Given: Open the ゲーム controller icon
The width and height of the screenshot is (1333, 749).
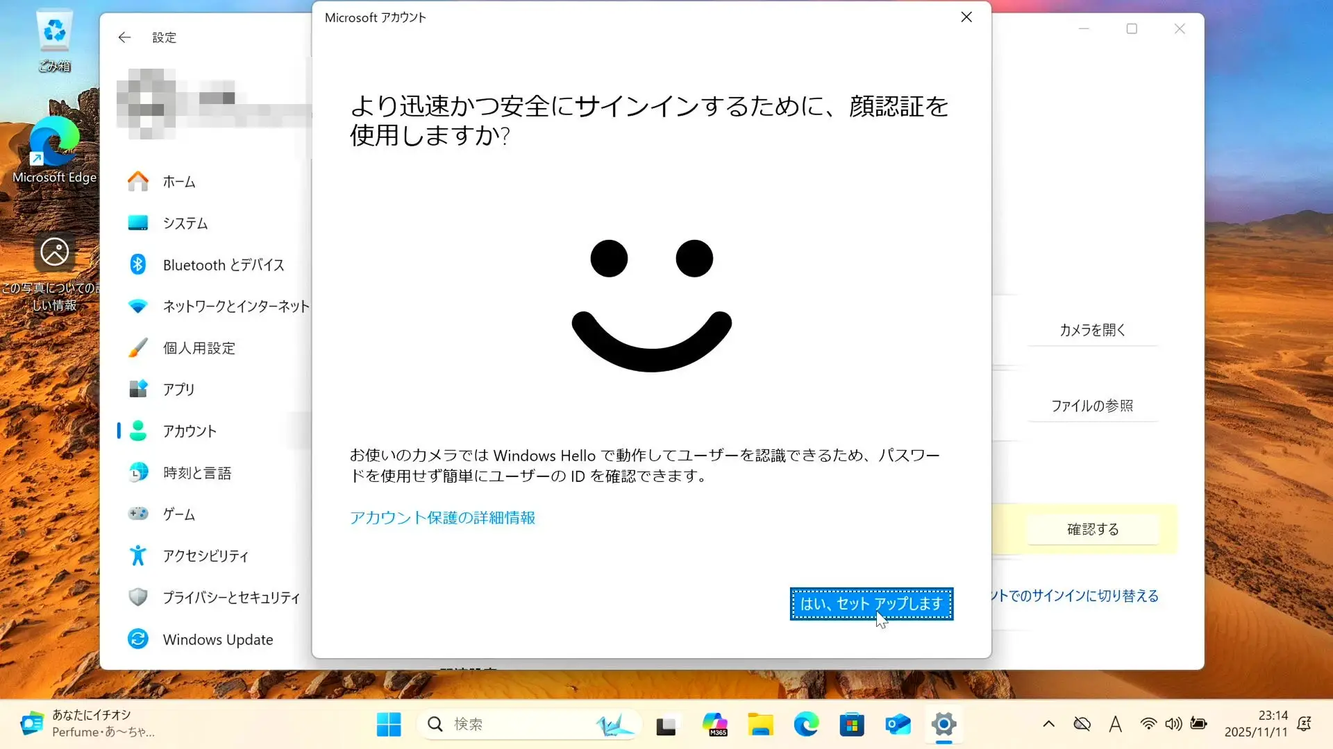Looking at the screenshot, I should [137, 514].
